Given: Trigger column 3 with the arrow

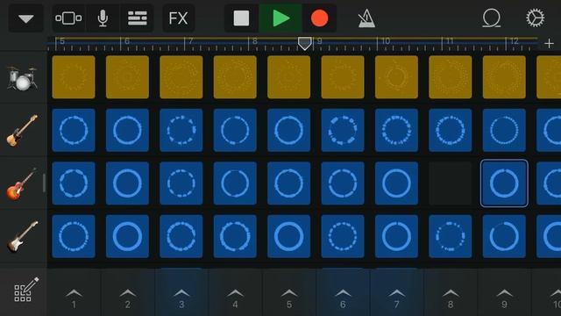Looking at the screenshot, I should point(181,298).
